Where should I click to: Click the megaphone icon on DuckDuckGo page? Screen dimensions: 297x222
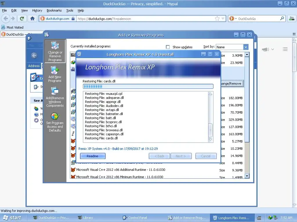click(x=265, y=49)
